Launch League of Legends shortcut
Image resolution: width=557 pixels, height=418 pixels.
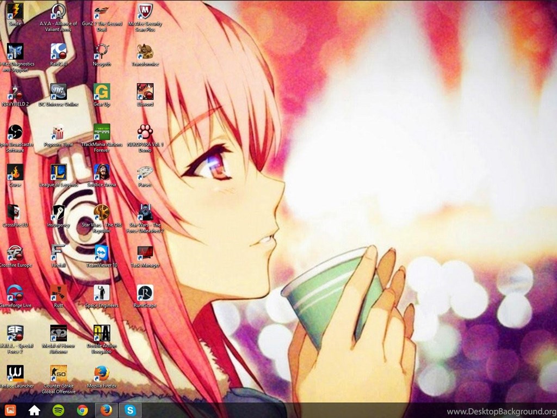pyautogui.click(x=58, y=172)
